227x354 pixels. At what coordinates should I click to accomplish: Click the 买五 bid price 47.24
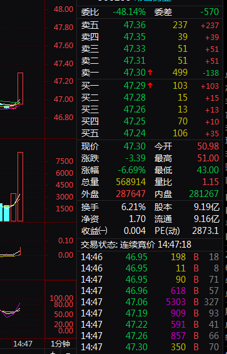click(134, 133)
